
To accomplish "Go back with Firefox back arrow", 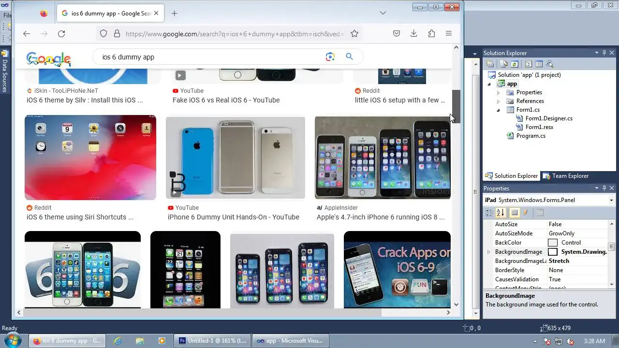I will [x=27, y=33].
